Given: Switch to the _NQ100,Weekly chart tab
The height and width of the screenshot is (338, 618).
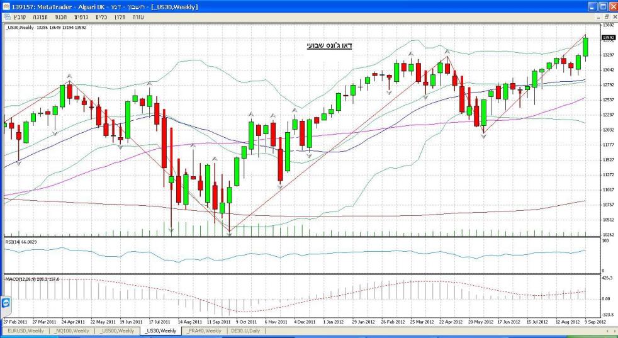Looking at the screenshot, I should pyautogui.click(x=70, y=330).
